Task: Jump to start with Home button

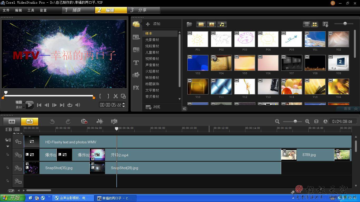Action: [x=39, y=105]
